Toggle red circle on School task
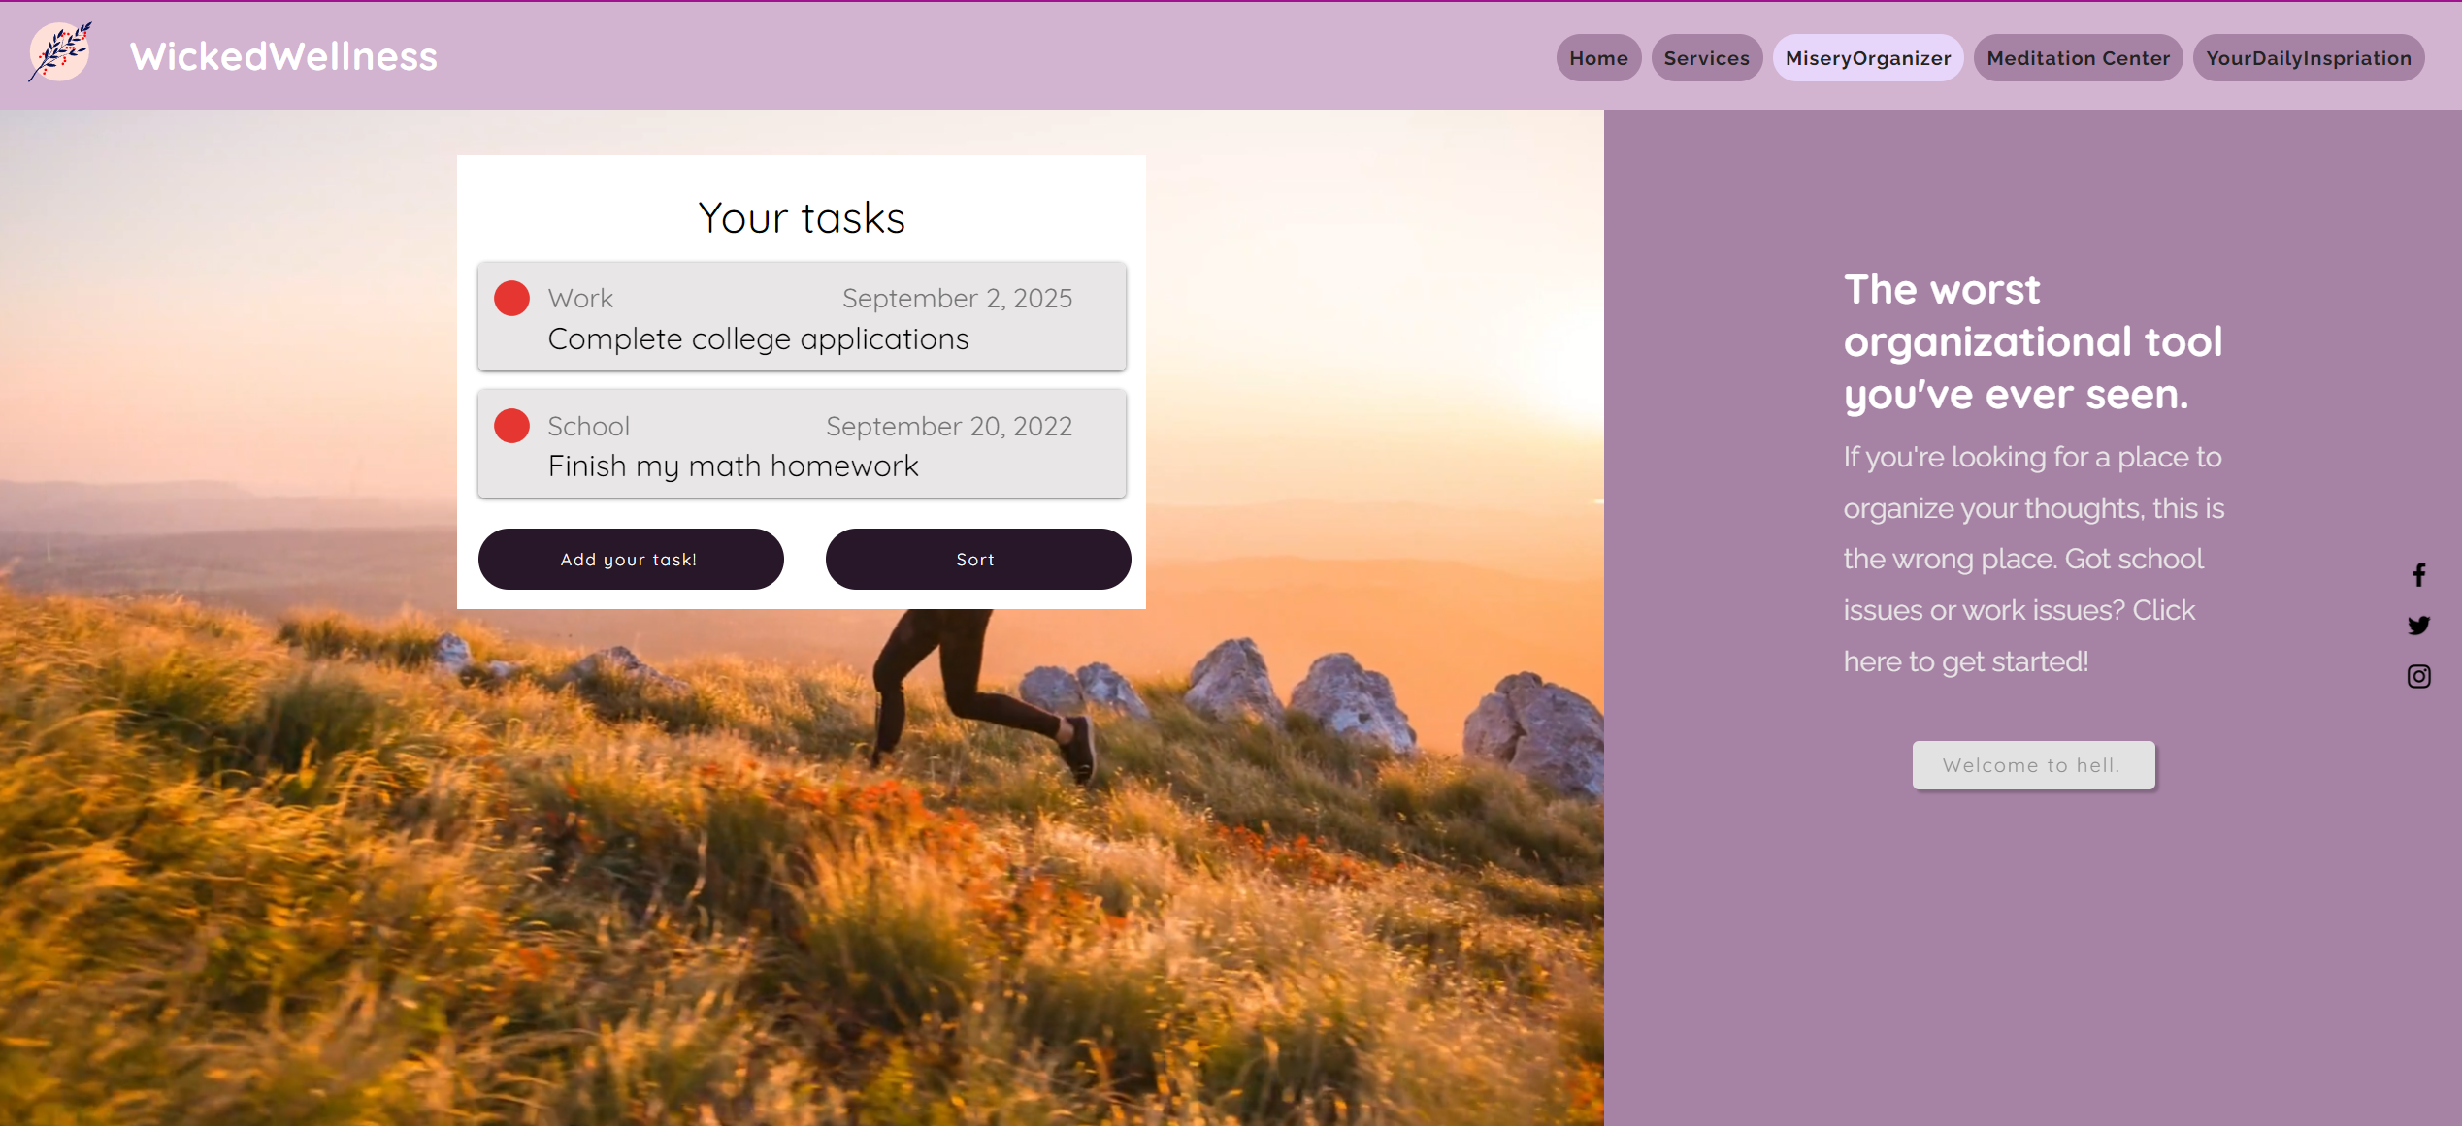 click(x=511, y=426)
